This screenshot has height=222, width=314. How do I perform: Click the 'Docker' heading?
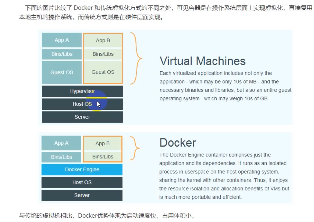178,143
